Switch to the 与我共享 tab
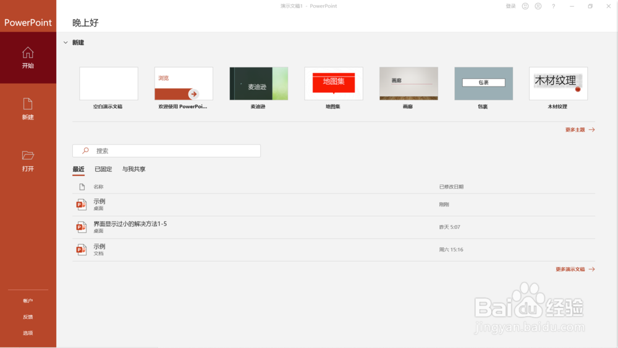This screenshot has height=348, width=618. (133, 169)
